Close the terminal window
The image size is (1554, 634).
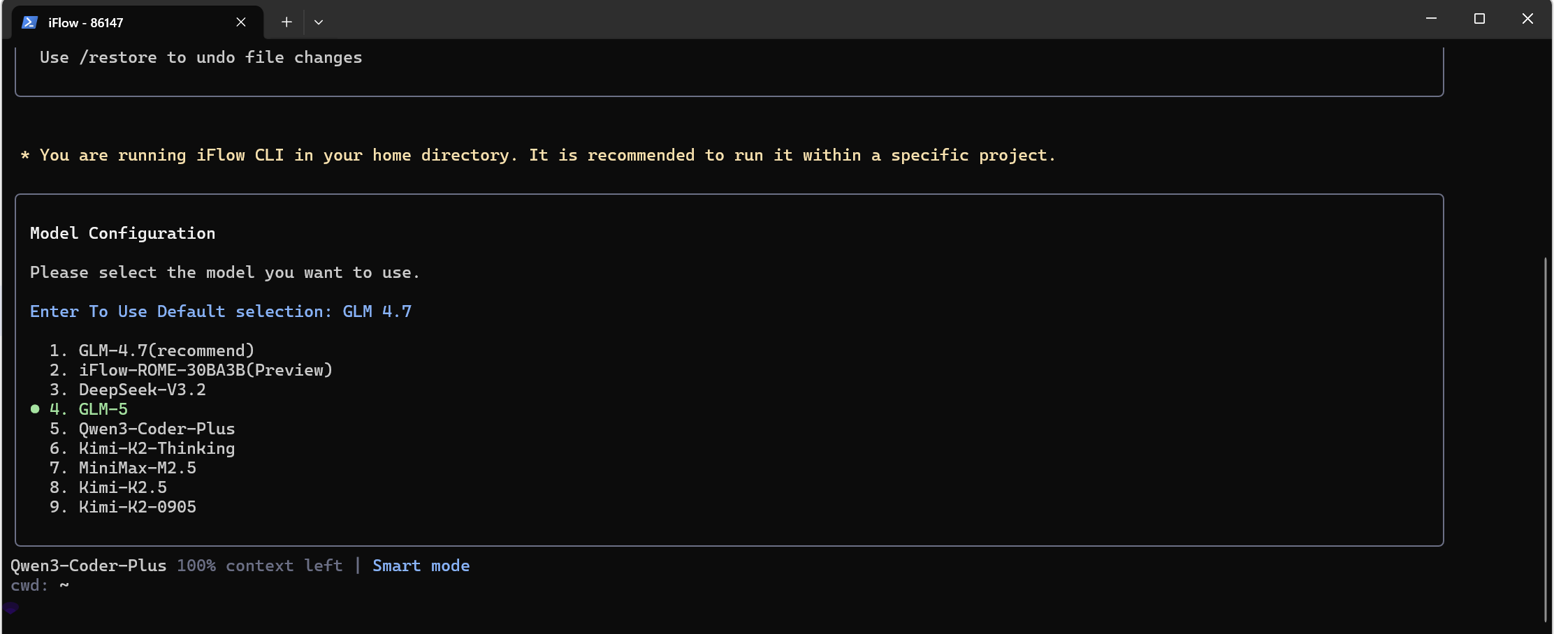point(1527,19)
